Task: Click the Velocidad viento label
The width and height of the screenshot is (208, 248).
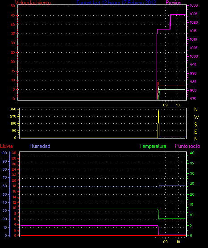Action: [x=33, y=3]
